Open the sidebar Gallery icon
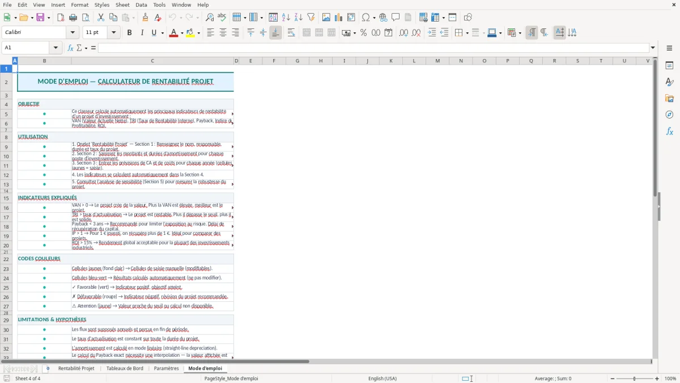Screen dimensions: 680x383 [x=669, y=98]
